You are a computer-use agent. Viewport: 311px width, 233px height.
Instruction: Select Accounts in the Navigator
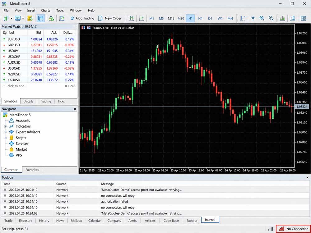[23, 121]
